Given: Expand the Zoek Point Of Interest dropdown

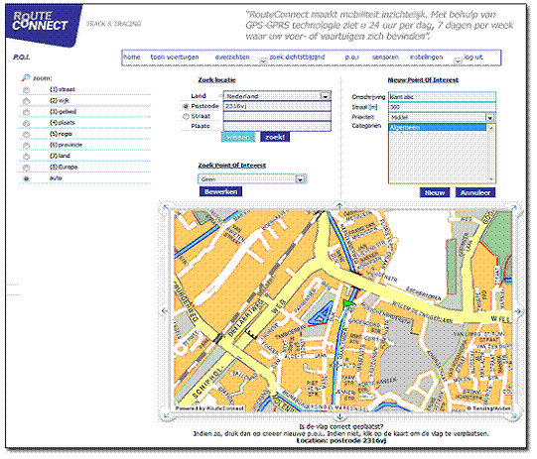Looking at the screenshot, I should (x=301, y=178).
